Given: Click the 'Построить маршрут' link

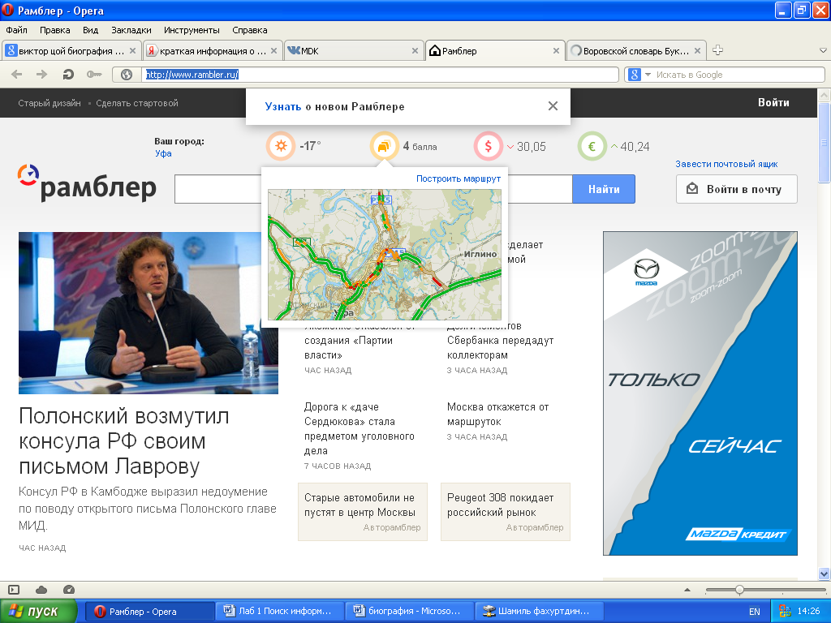Looking at the screenshot, I should point(459,178).
